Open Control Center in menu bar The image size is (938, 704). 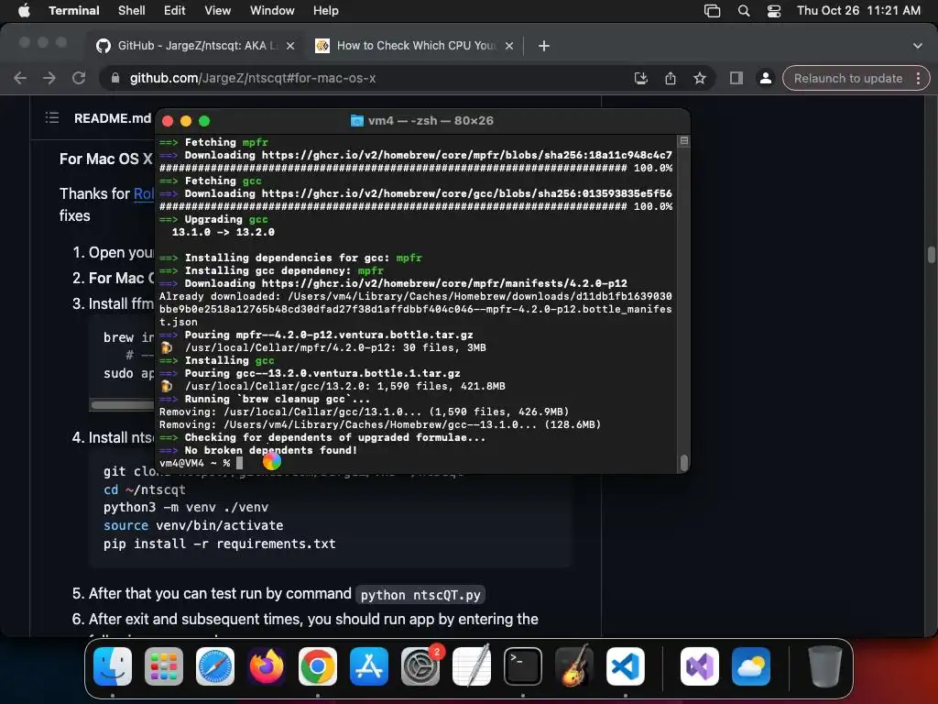pos(774,11)
